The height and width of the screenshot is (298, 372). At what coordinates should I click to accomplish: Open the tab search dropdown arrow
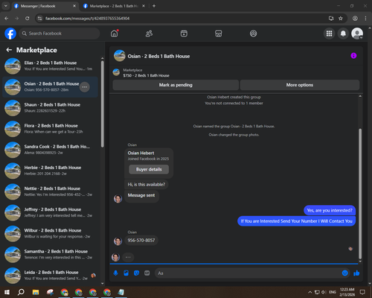click(5, 6)
